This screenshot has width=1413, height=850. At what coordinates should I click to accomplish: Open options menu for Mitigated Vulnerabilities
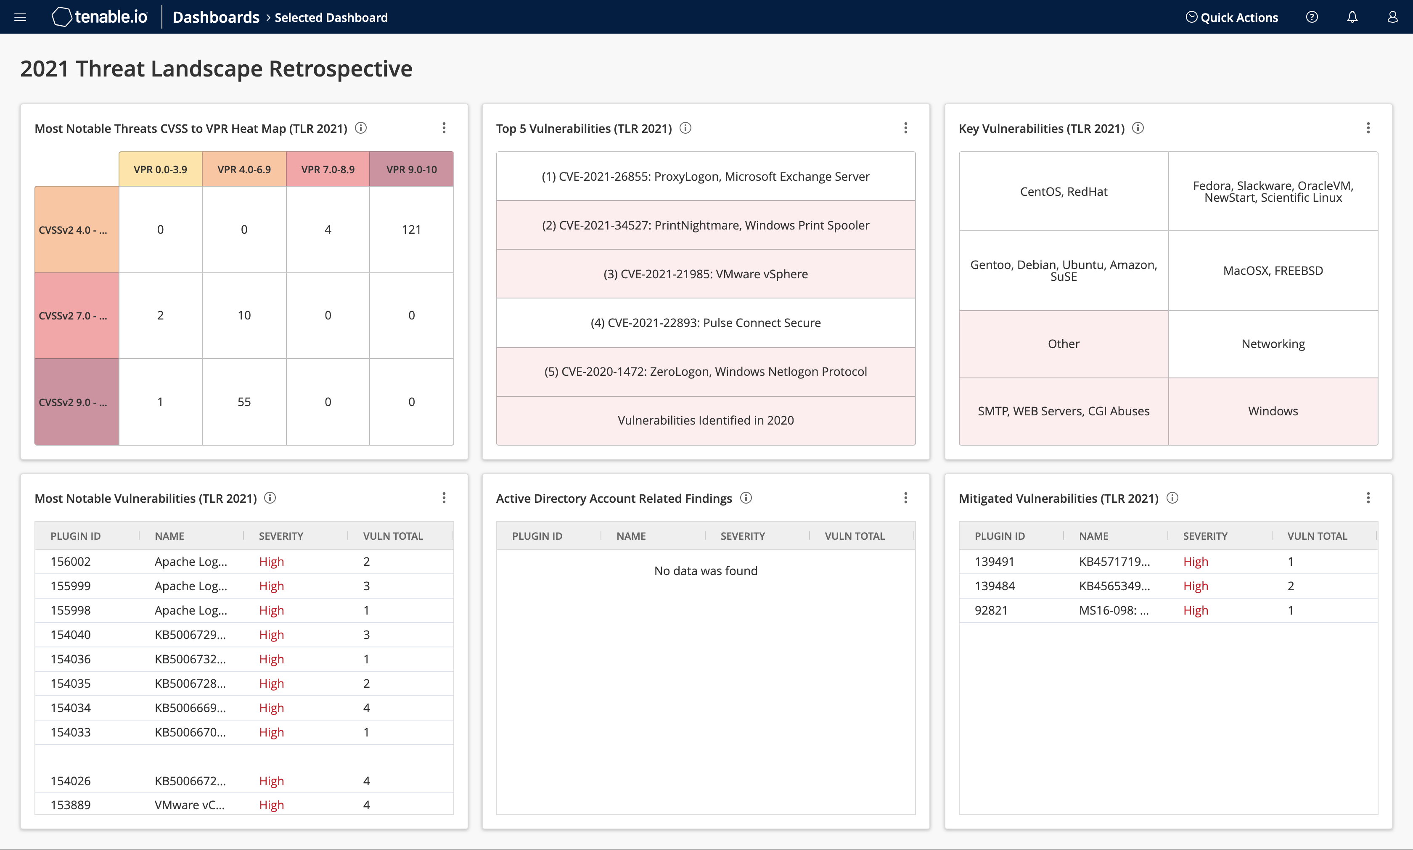pyautogui.click(x=1368, y=498)
